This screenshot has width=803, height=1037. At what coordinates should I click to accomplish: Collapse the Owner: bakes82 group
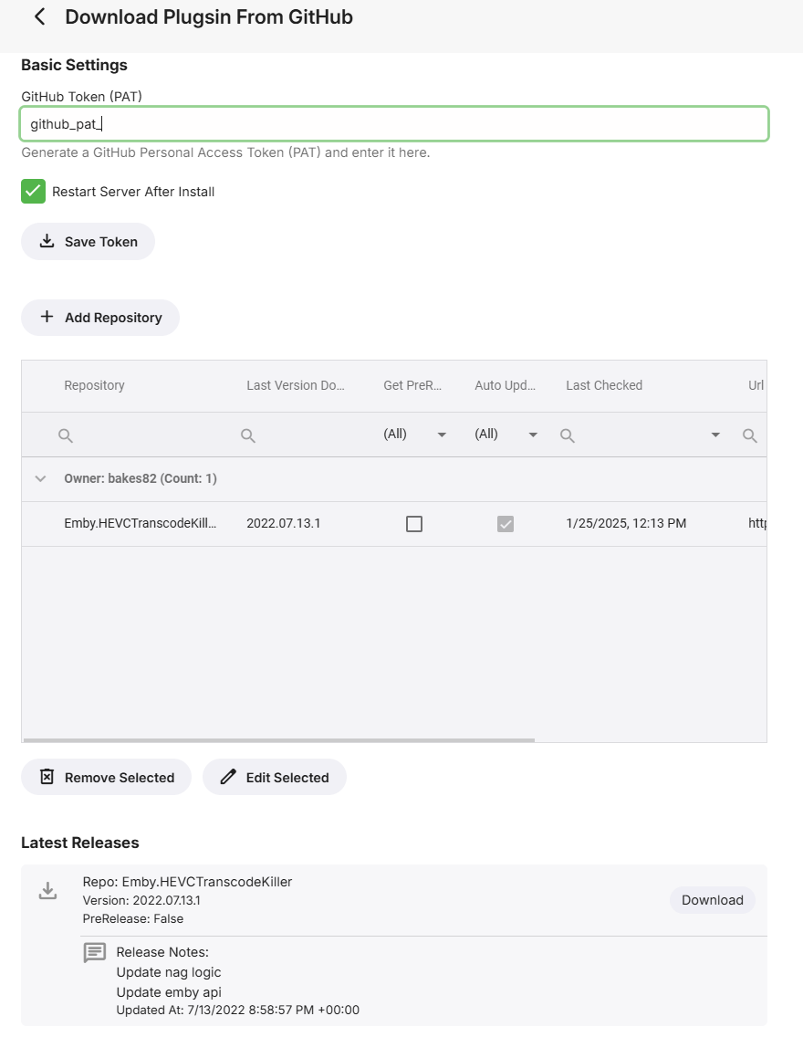(x=40, y=478)
